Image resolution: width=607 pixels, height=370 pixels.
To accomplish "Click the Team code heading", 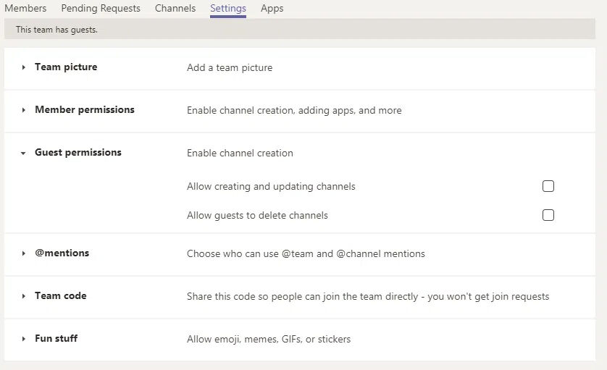I will coord(61,296).
